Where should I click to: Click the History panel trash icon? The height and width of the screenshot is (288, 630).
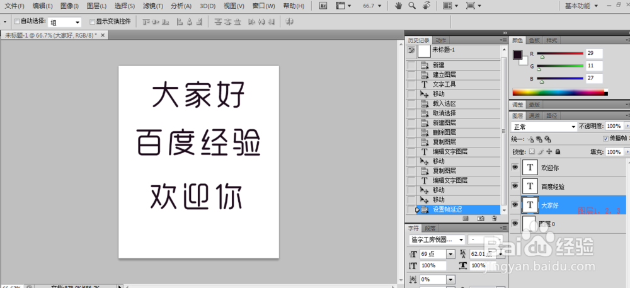pyautogui.click(x=494, y=219)
